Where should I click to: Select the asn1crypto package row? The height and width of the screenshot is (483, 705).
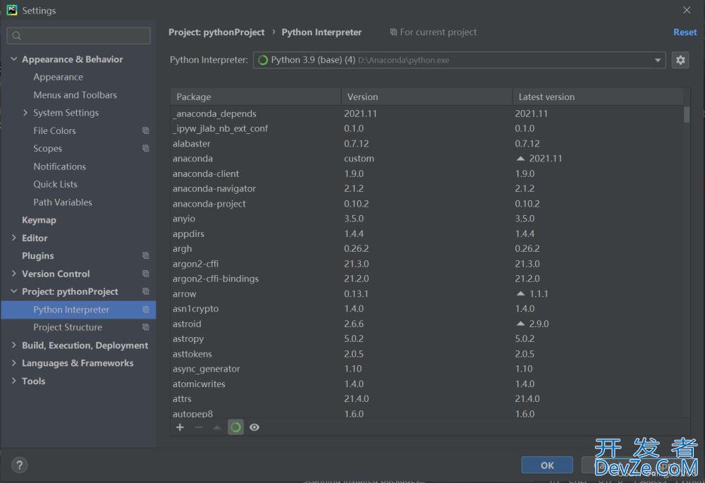point(427,309)
